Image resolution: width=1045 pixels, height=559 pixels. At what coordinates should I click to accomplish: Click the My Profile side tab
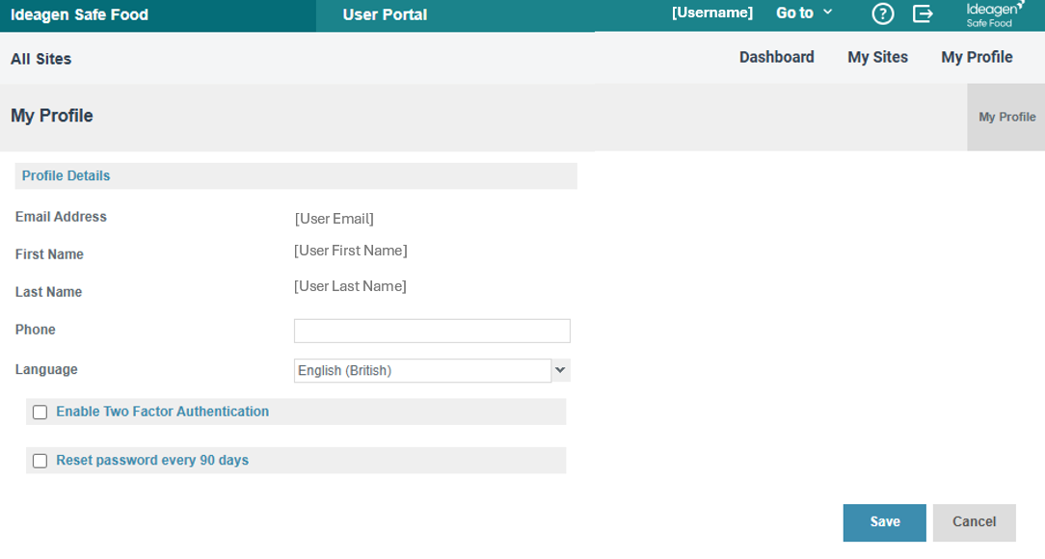(1006, 118)
